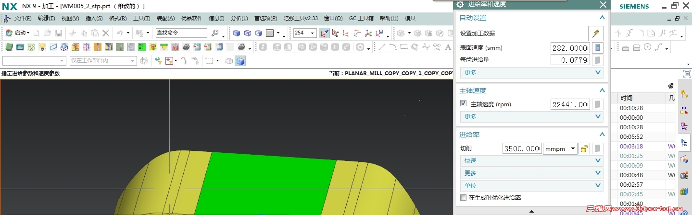Click the colored books sidebar icon

tap(684, 192)
